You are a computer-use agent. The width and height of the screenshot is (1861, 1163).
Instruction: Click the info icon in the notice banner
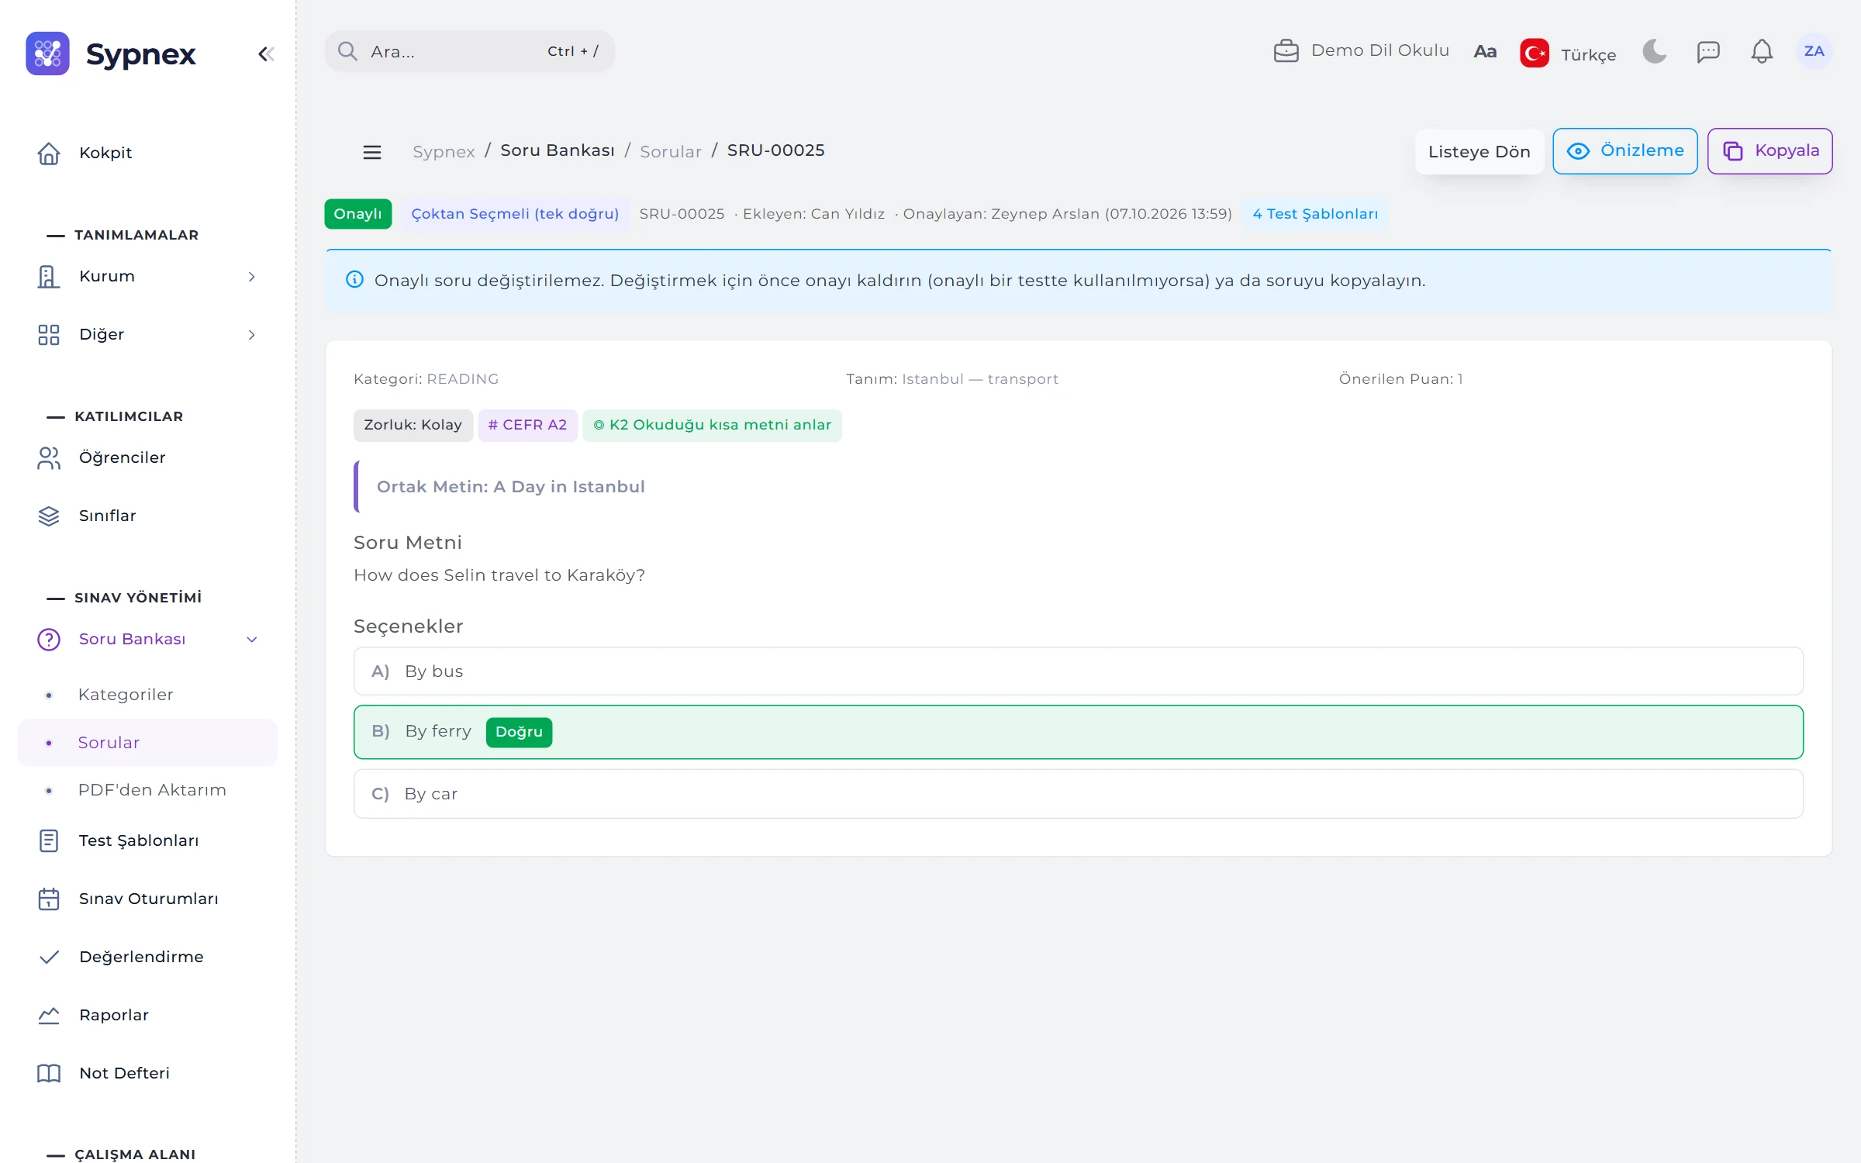[354, 280]
